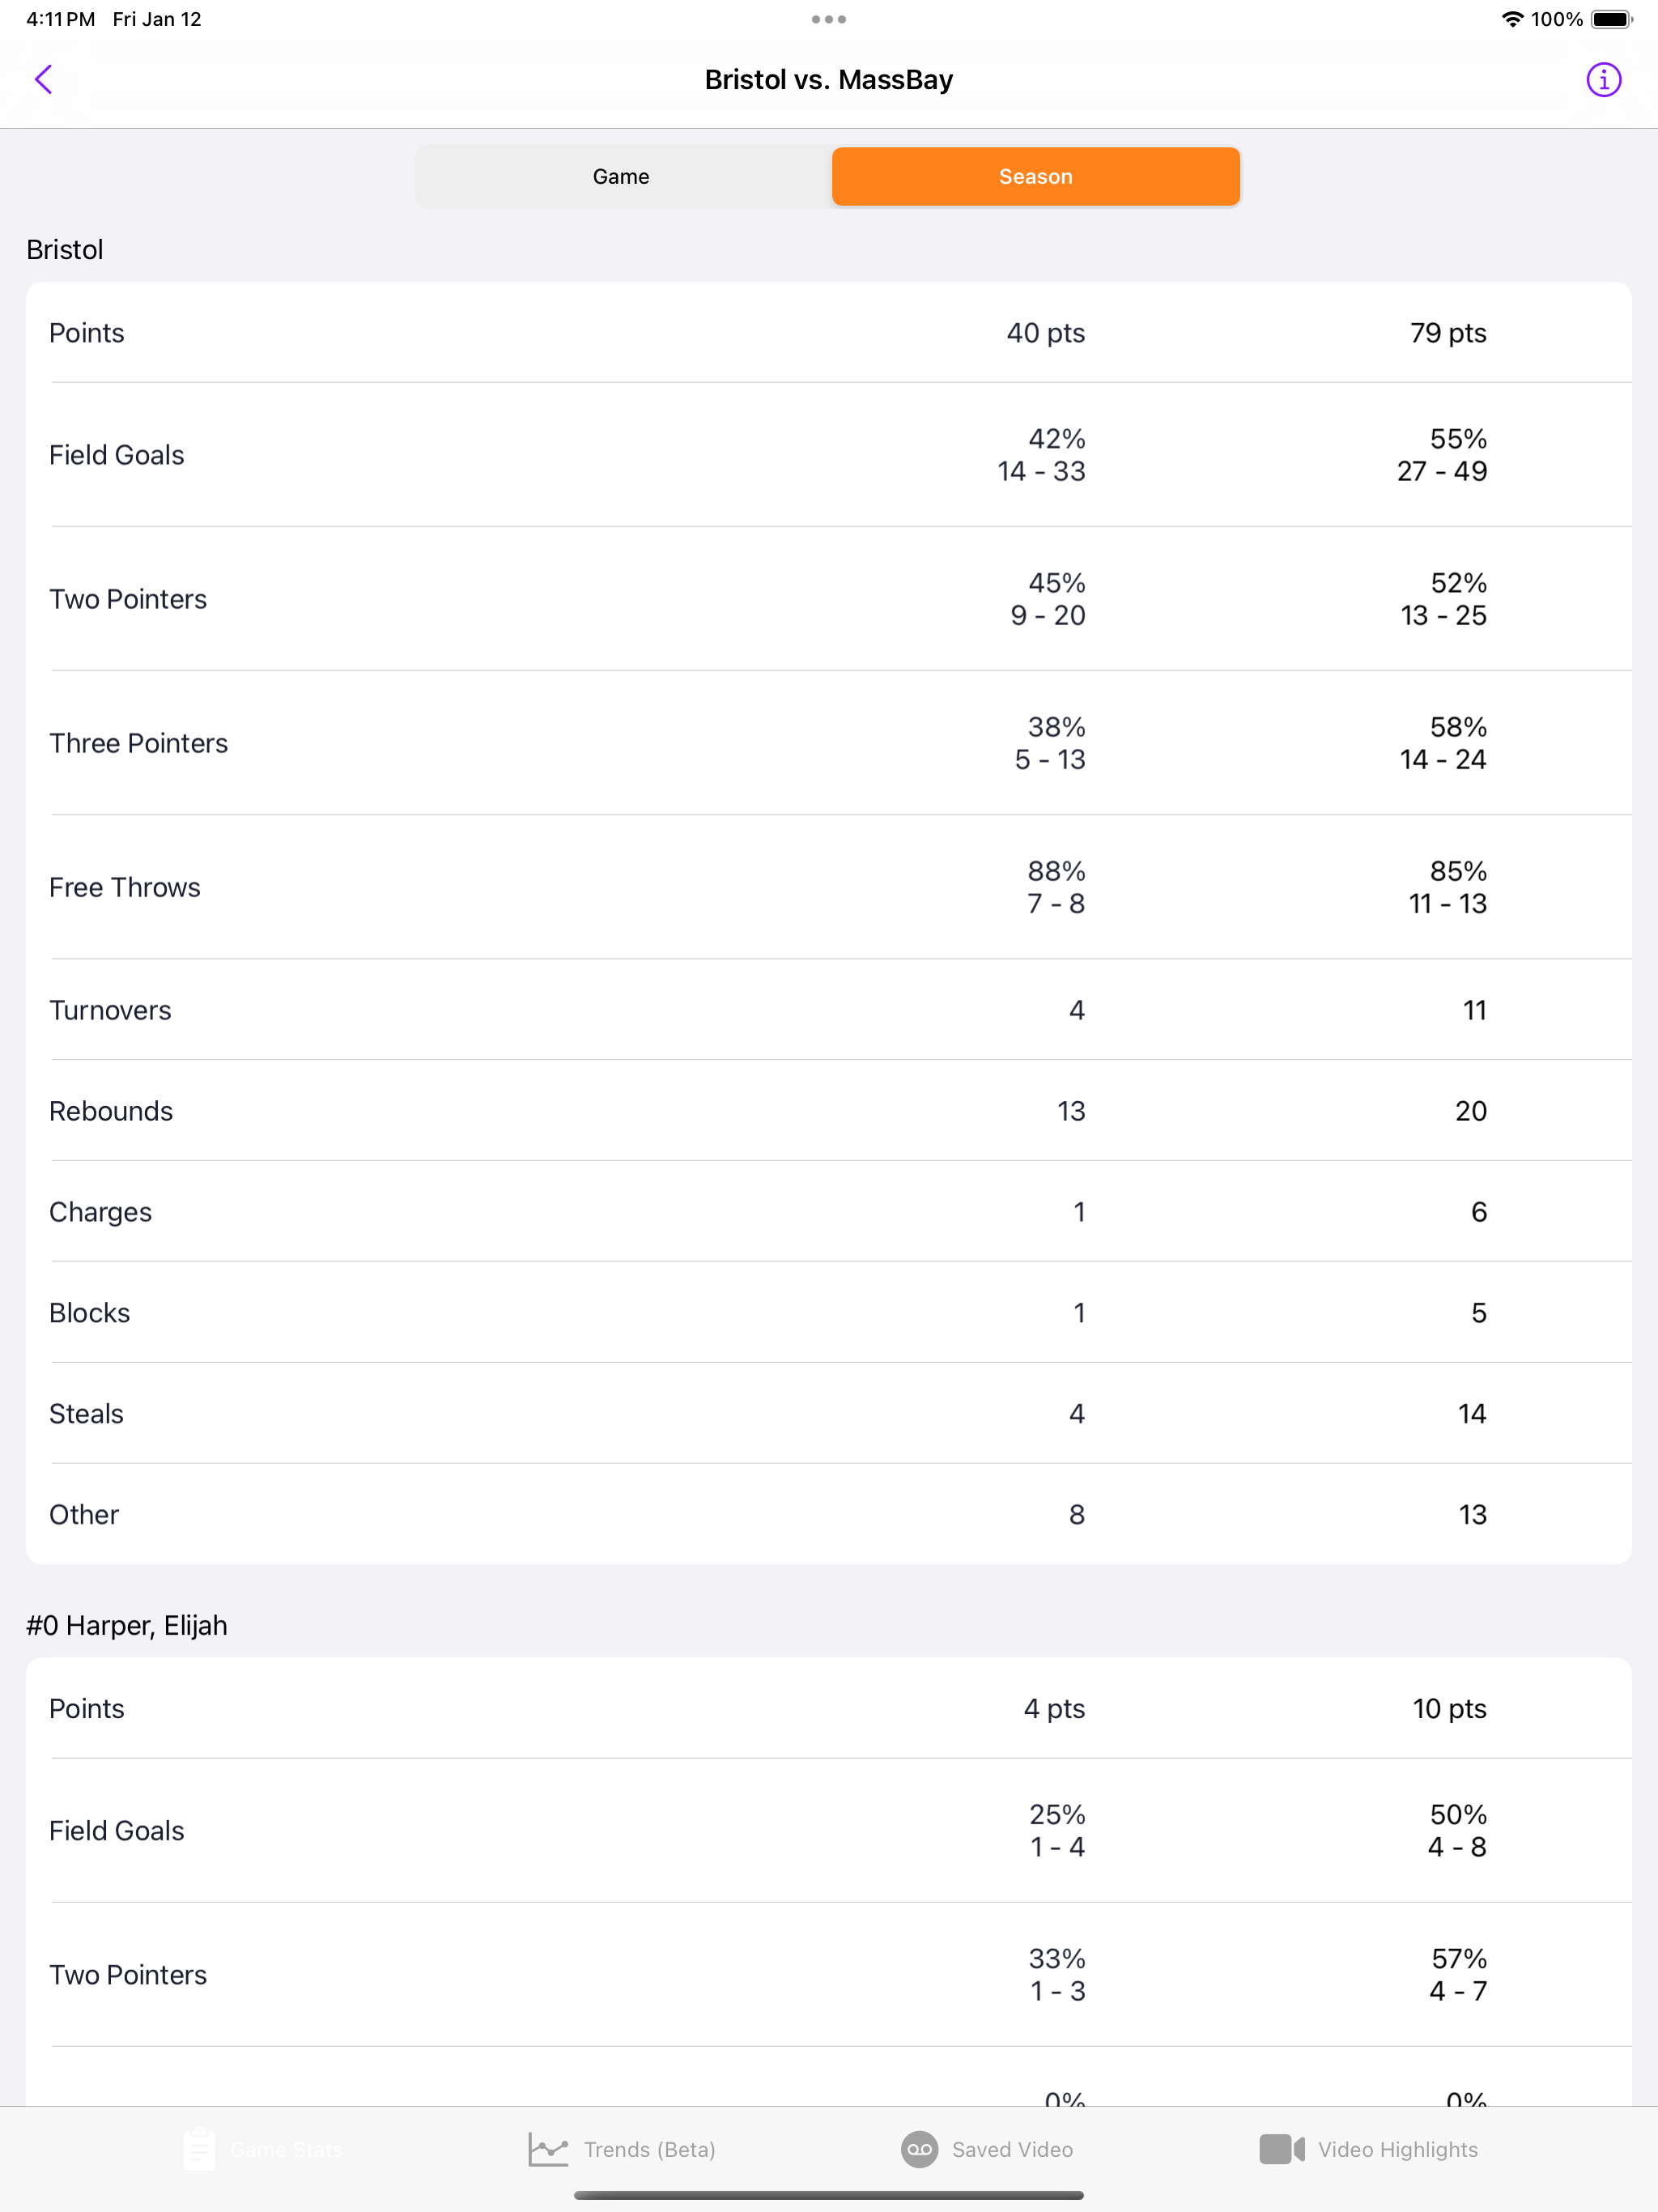1658x2212 pixels.
Task: Tap the three-dot multitasking indicator
Action: click(x=829, y=19)
